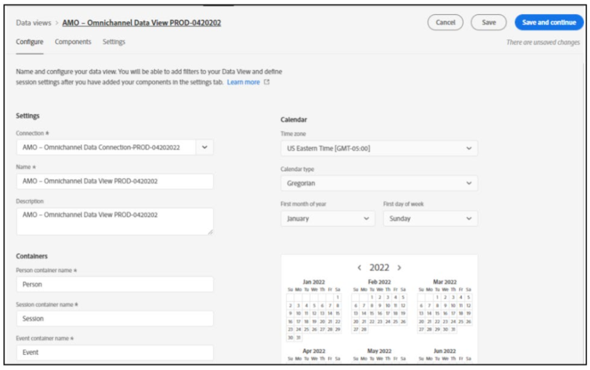Click the Jun 2022 month heading
Screen dimensions: 590x370
[445, 351]
